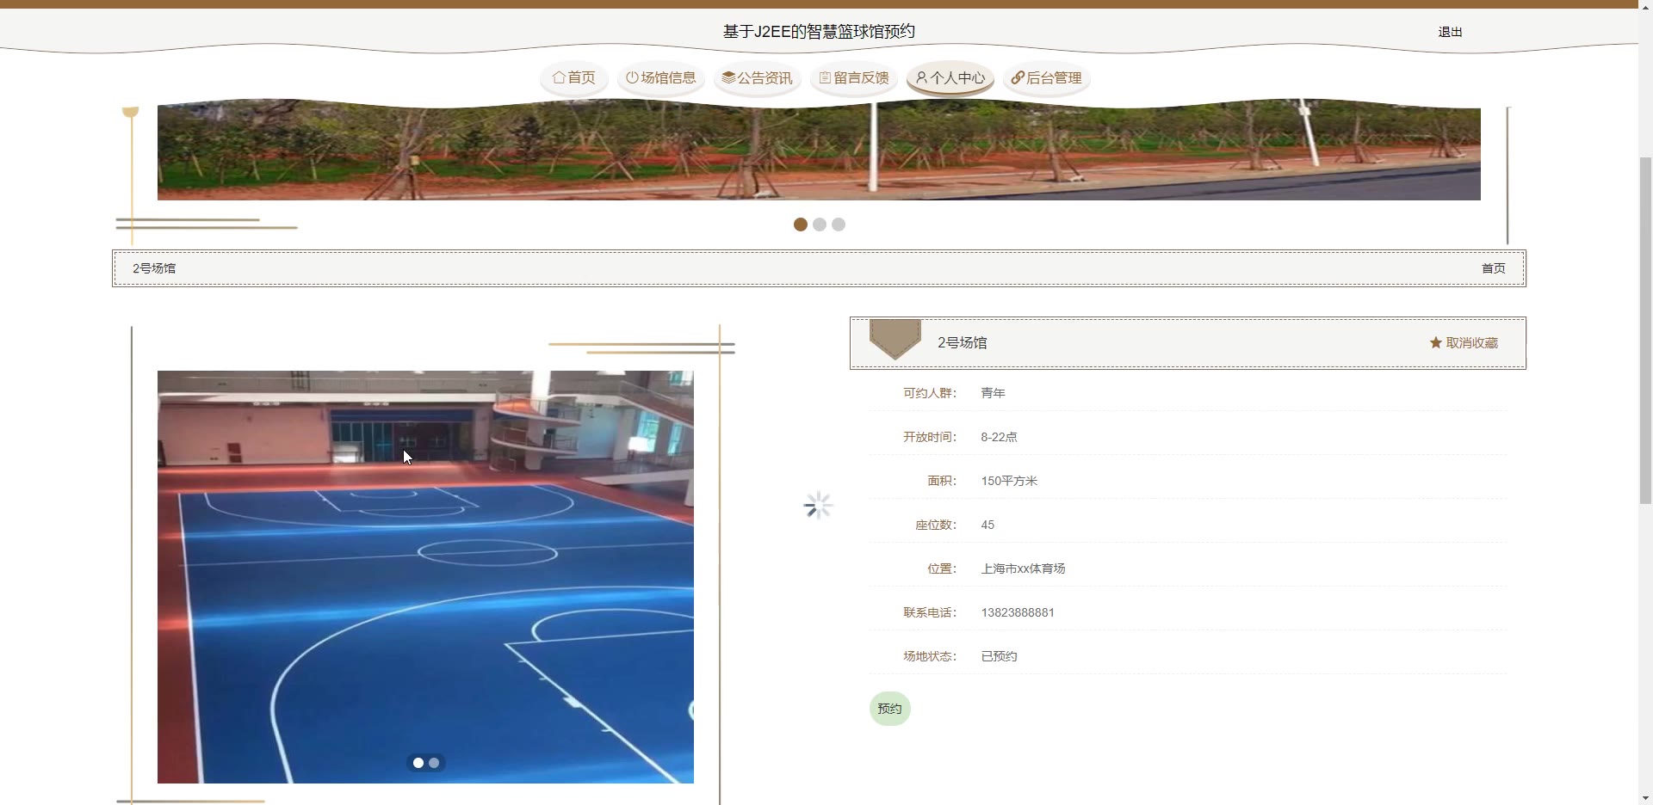
Task: Open the 场馆信息 navigation tab
Action: point(661,77)
